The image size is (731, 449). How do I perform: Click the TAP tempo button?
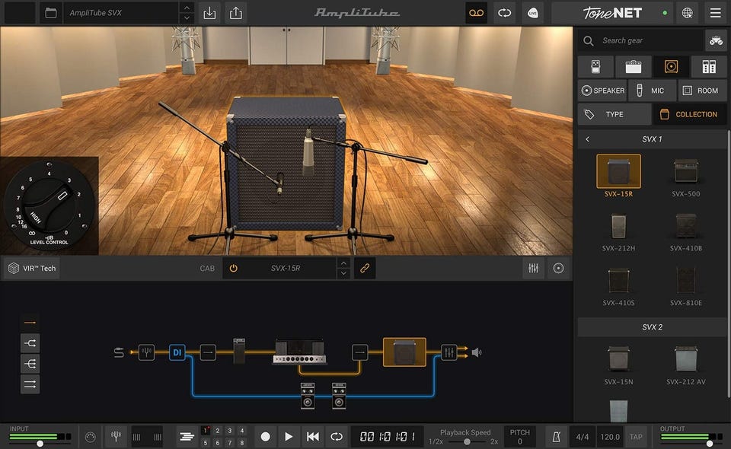636,437
